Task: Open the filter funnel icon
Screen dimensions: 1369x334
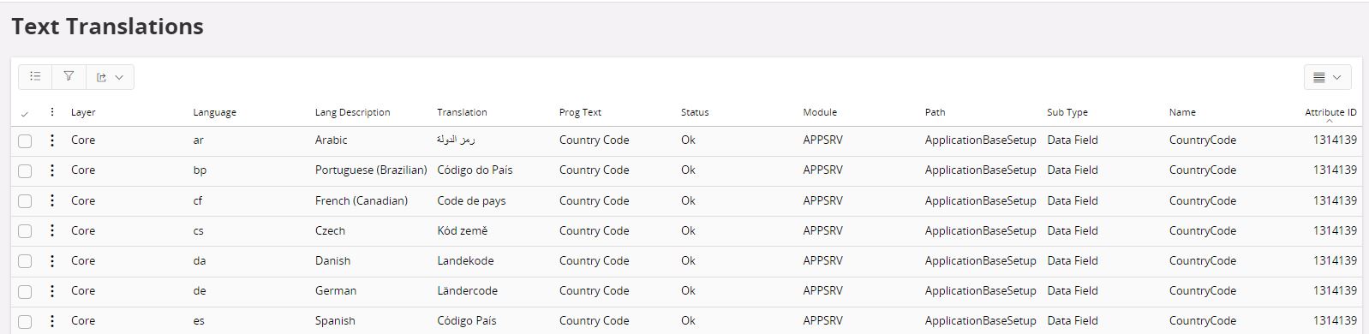Action: (69, 76)
